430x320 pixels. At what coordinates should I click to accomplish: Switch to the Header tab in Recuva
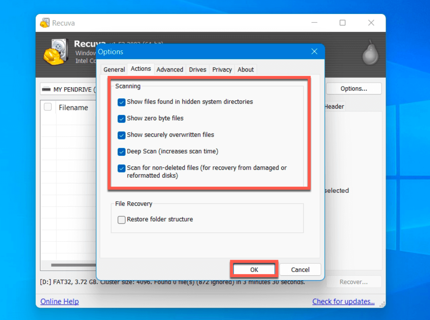coord(335,107)
